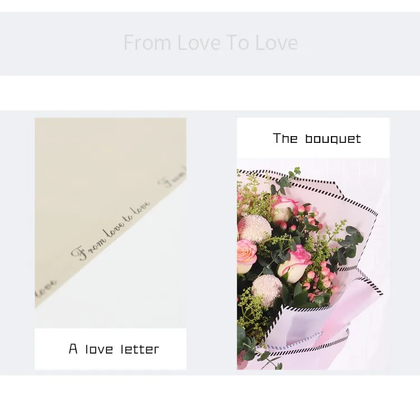Click the center pink-and-white rose
This screenshot has height=409, width=420.
point(294,264)
